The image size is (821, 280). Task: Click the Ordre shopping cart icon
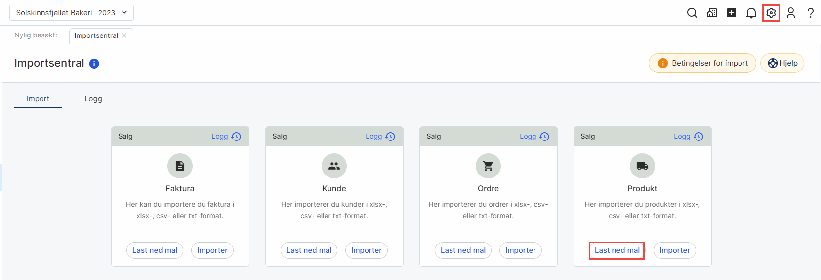pyautogui.click(x=488, y=166)
